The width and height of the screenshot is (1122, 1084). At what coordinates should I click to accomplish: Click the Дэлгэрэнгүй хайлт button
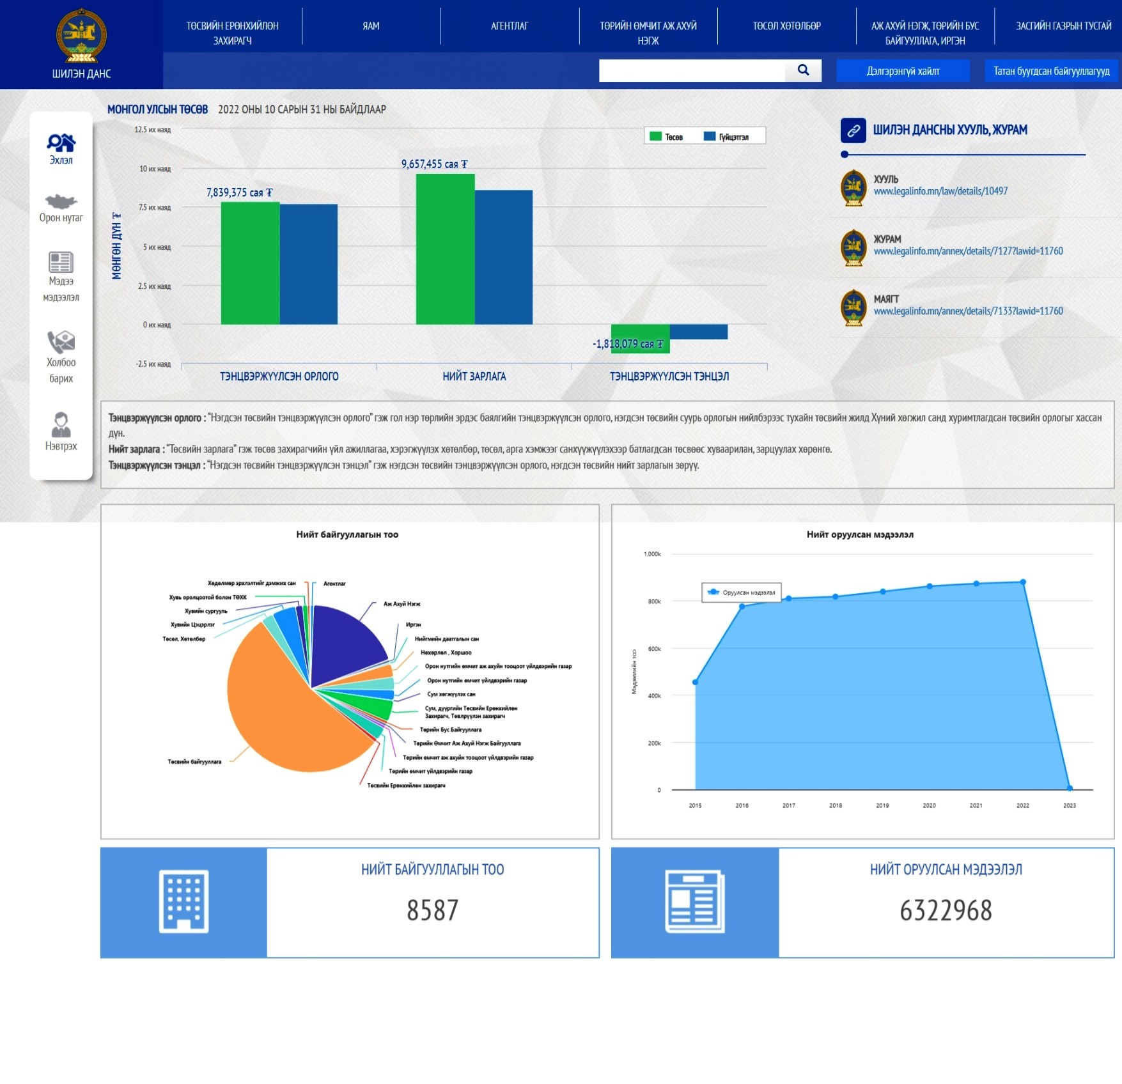pyautogui.click(x=903, y=71)
